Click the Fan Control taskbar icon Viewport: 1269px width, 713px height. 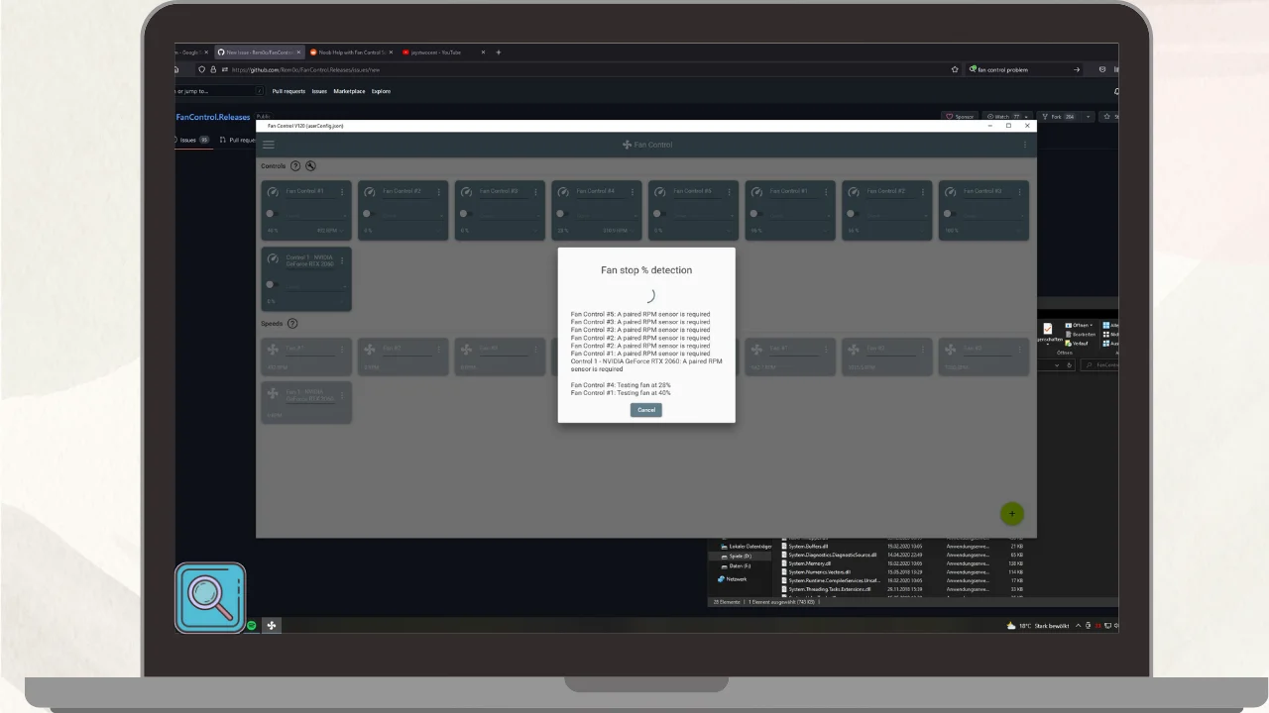point(272,625)
